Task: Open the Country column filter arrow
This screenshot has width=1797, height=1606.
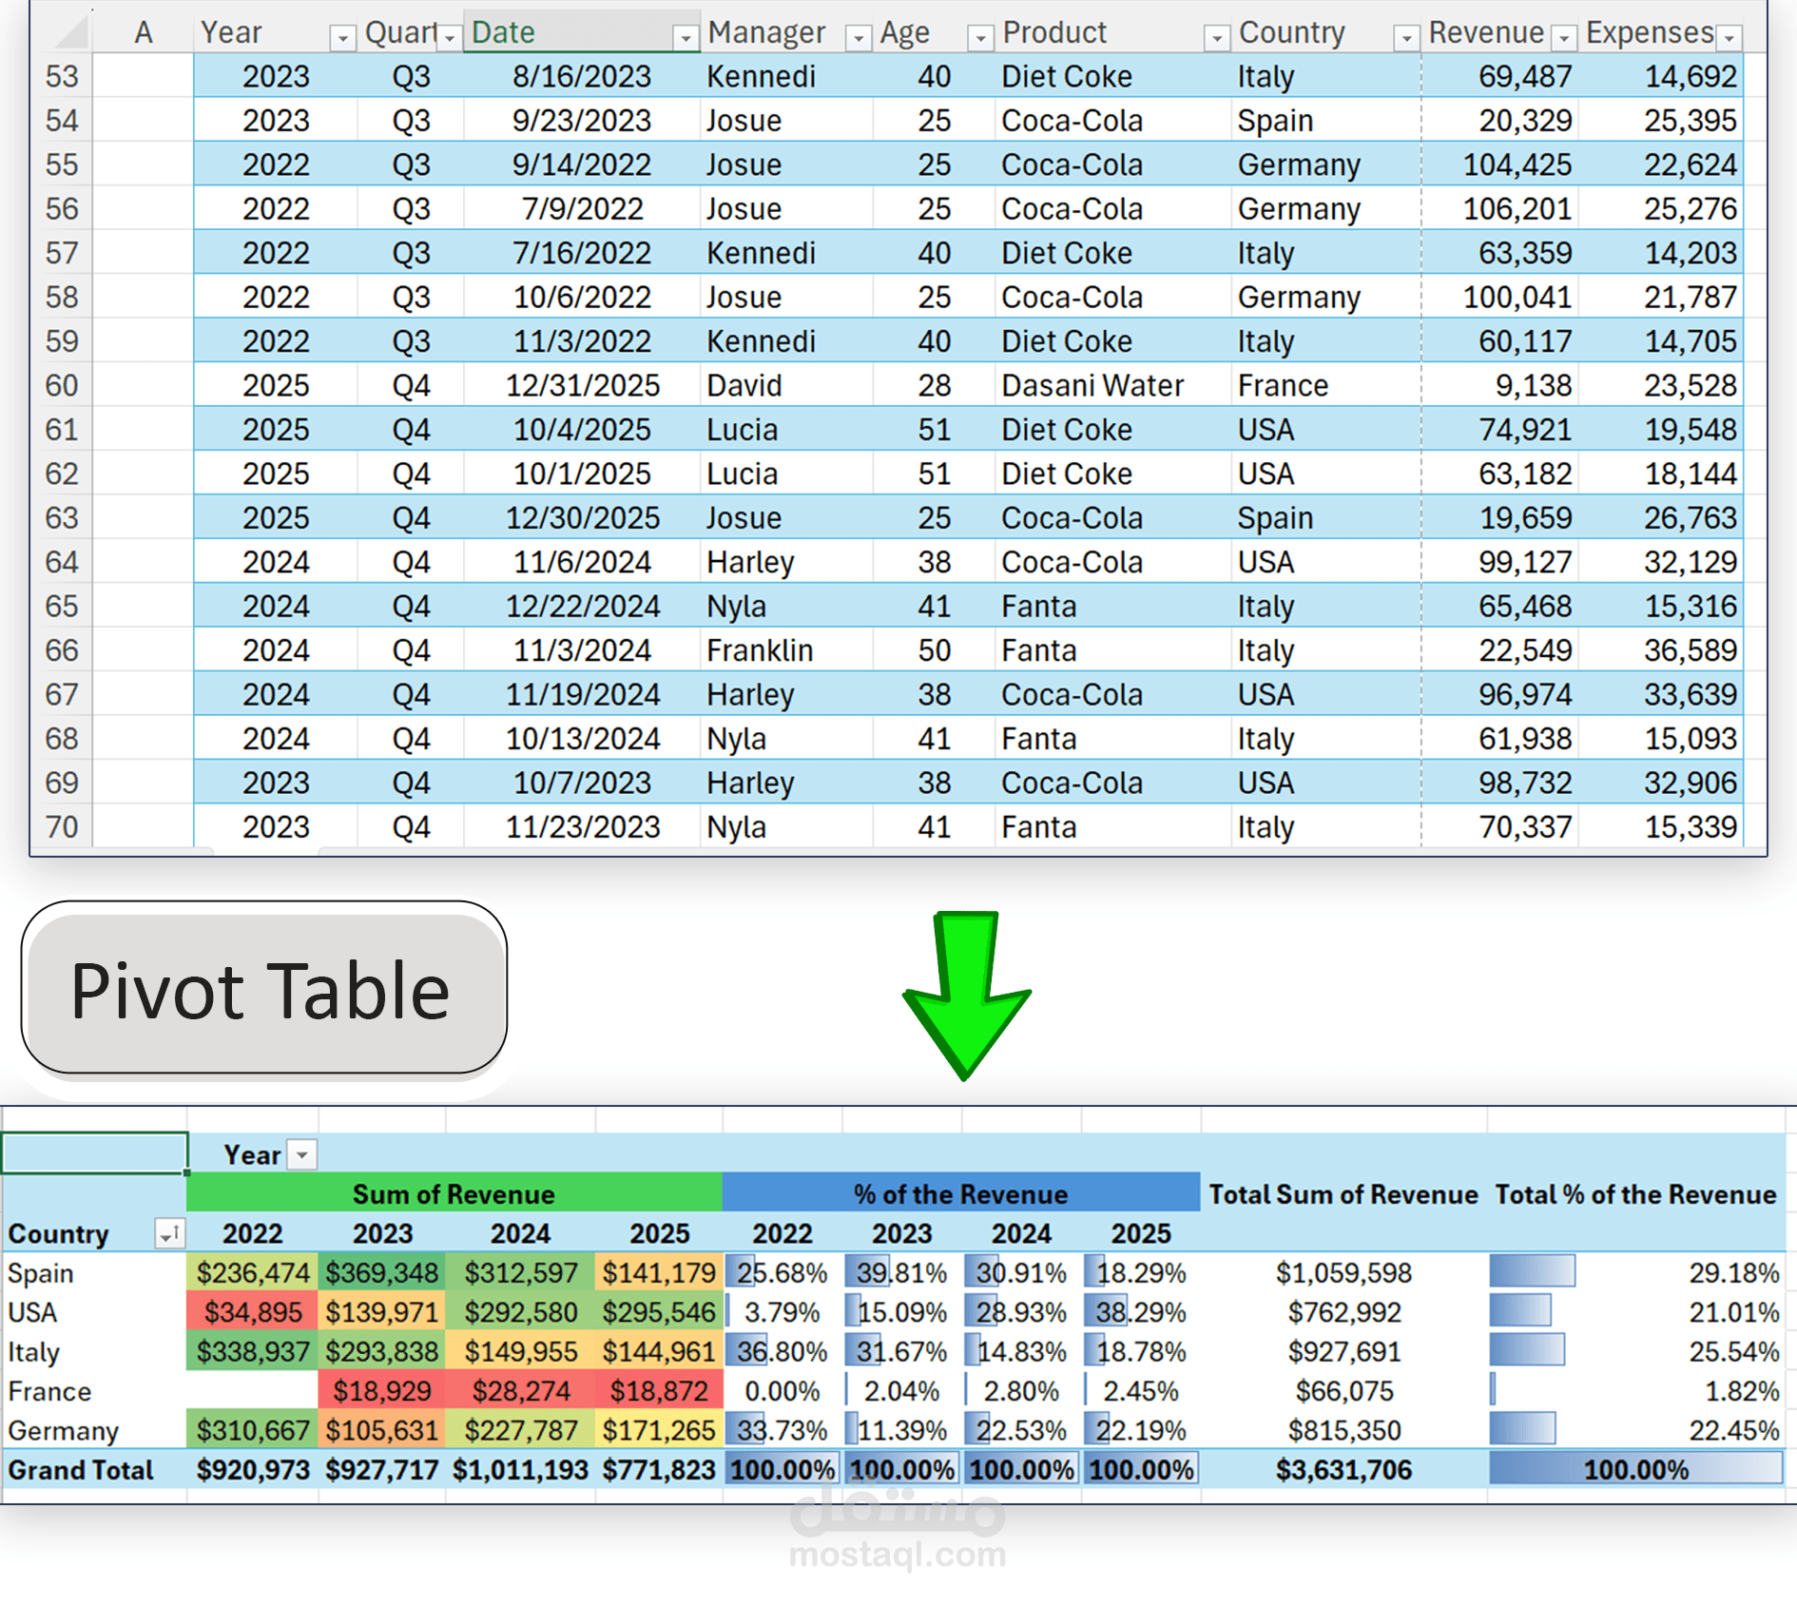Action: pos(1406,36)
